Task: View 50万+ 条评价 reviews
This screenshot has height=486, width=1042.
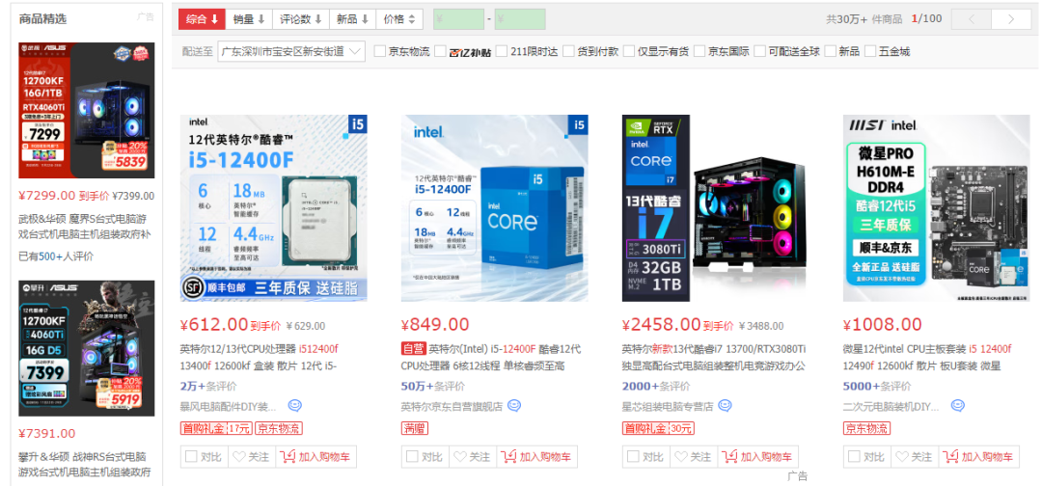Action: coord(432,387)
